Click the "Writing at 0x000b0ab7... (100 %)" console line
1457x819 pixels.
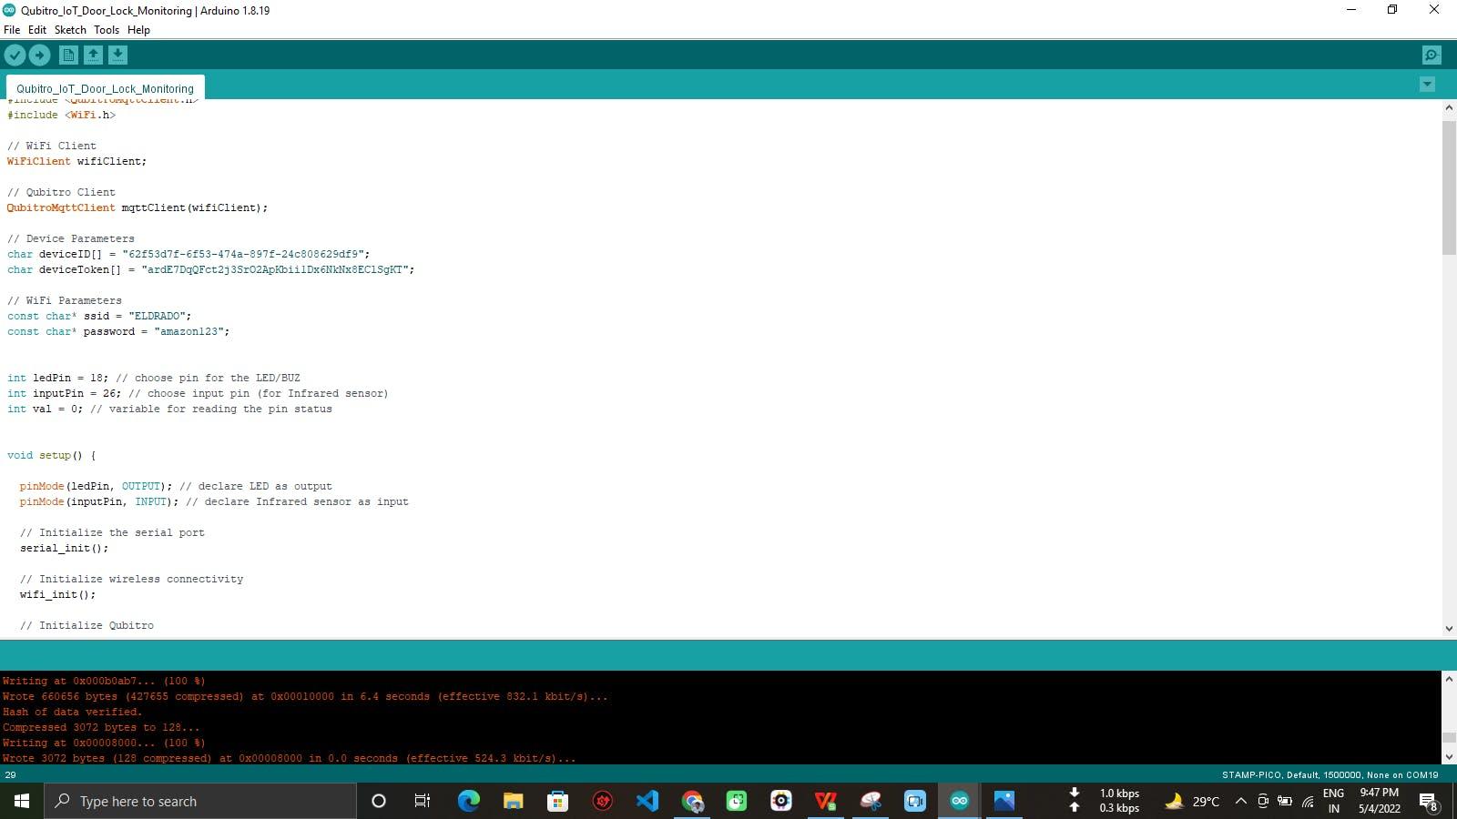point(104,681)
